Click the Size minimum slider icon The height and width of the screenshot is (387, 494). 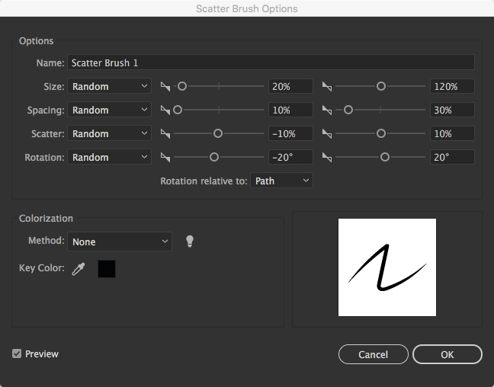(165, 87)
